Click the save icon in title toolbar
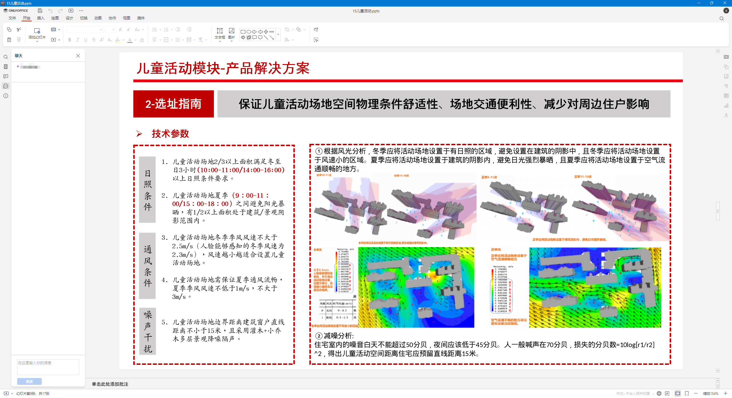Image resolution: width=732 pixels, height=398 pixels. click(x=40, y=11)
